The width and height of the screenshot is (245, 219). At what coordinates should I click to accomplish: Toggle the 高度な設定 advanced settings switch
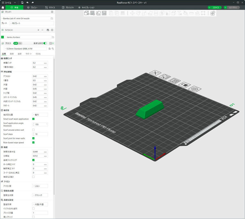pyautogui.click(x=45, y=43)
